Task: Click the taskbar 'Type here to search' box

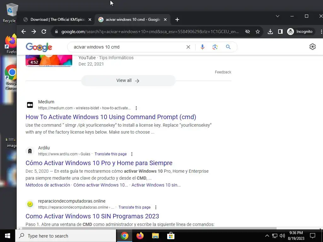Action: click(66, 236)
